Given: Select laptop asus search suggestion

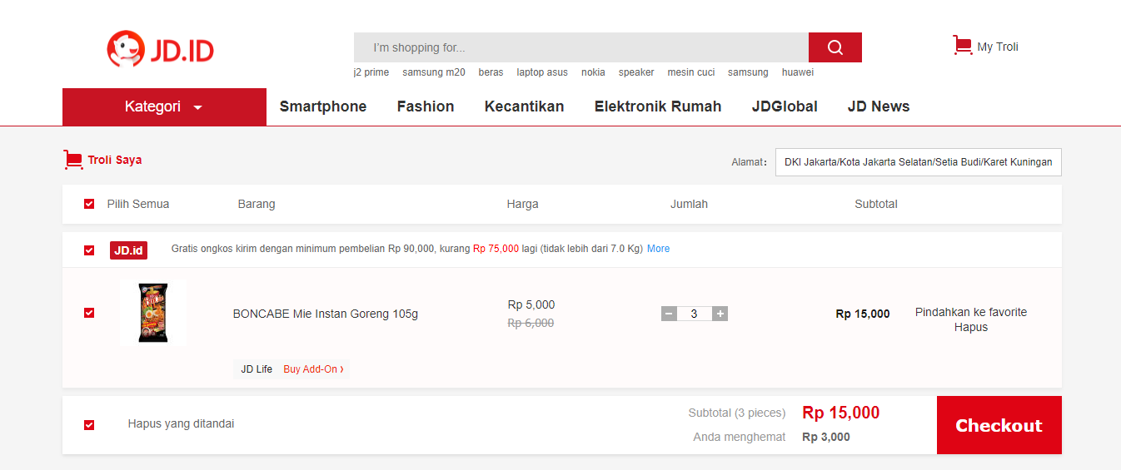Looking at the screenshot, I should [542, 72].
